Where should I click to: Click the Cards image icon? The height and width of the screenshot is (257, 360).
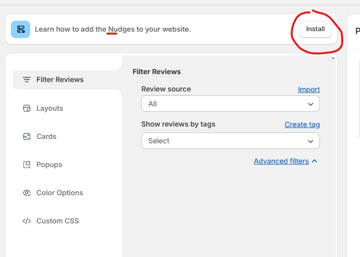tap(27, 136)
